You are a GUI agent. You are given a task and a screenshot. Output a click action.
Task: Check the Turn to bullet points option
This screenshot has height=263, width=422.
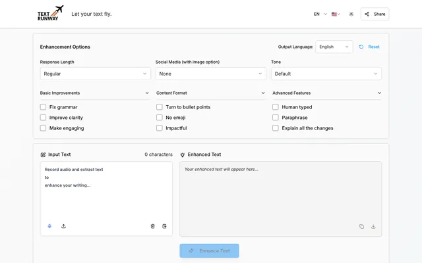click(160, 107)
